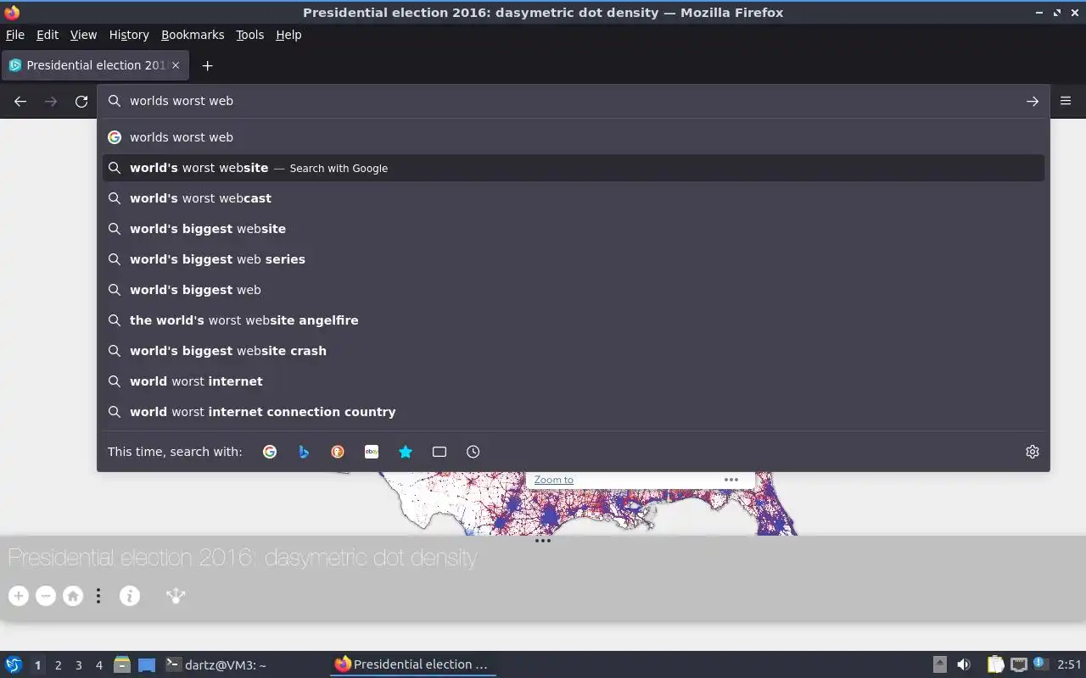Select 'world's biggest web' suggestion
Viewport: 1086px width, 678px height.
pos(574,290)
